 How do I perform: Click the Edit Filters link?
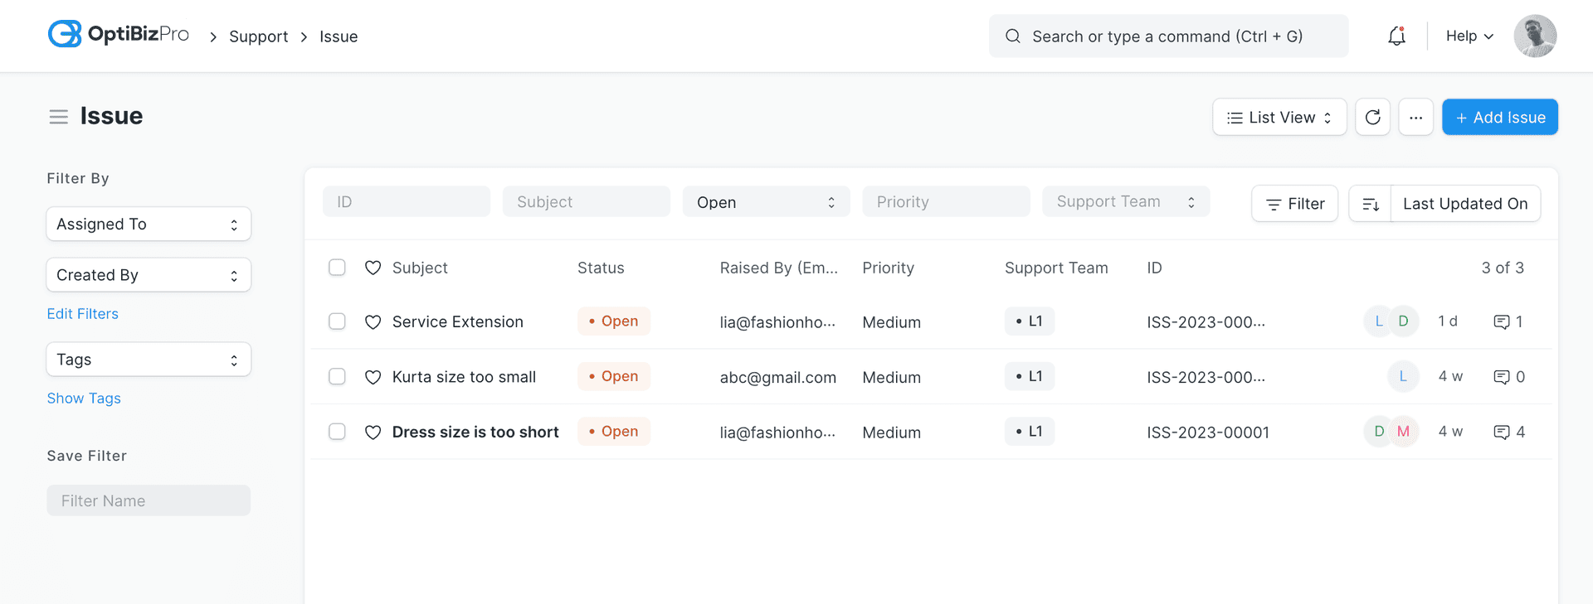82,314
